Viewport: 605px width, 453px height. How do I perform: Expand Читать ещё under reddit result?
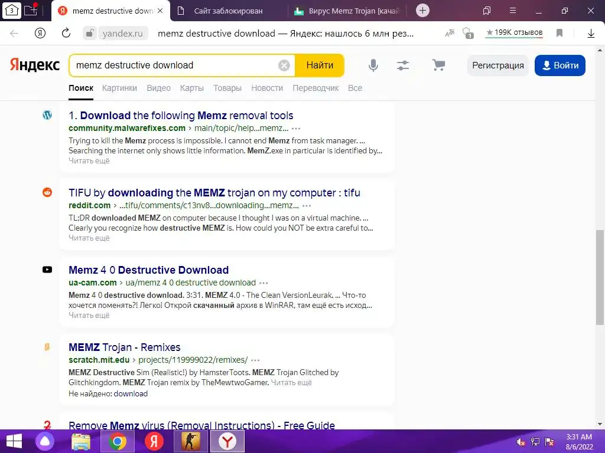[x=89, y=238]
